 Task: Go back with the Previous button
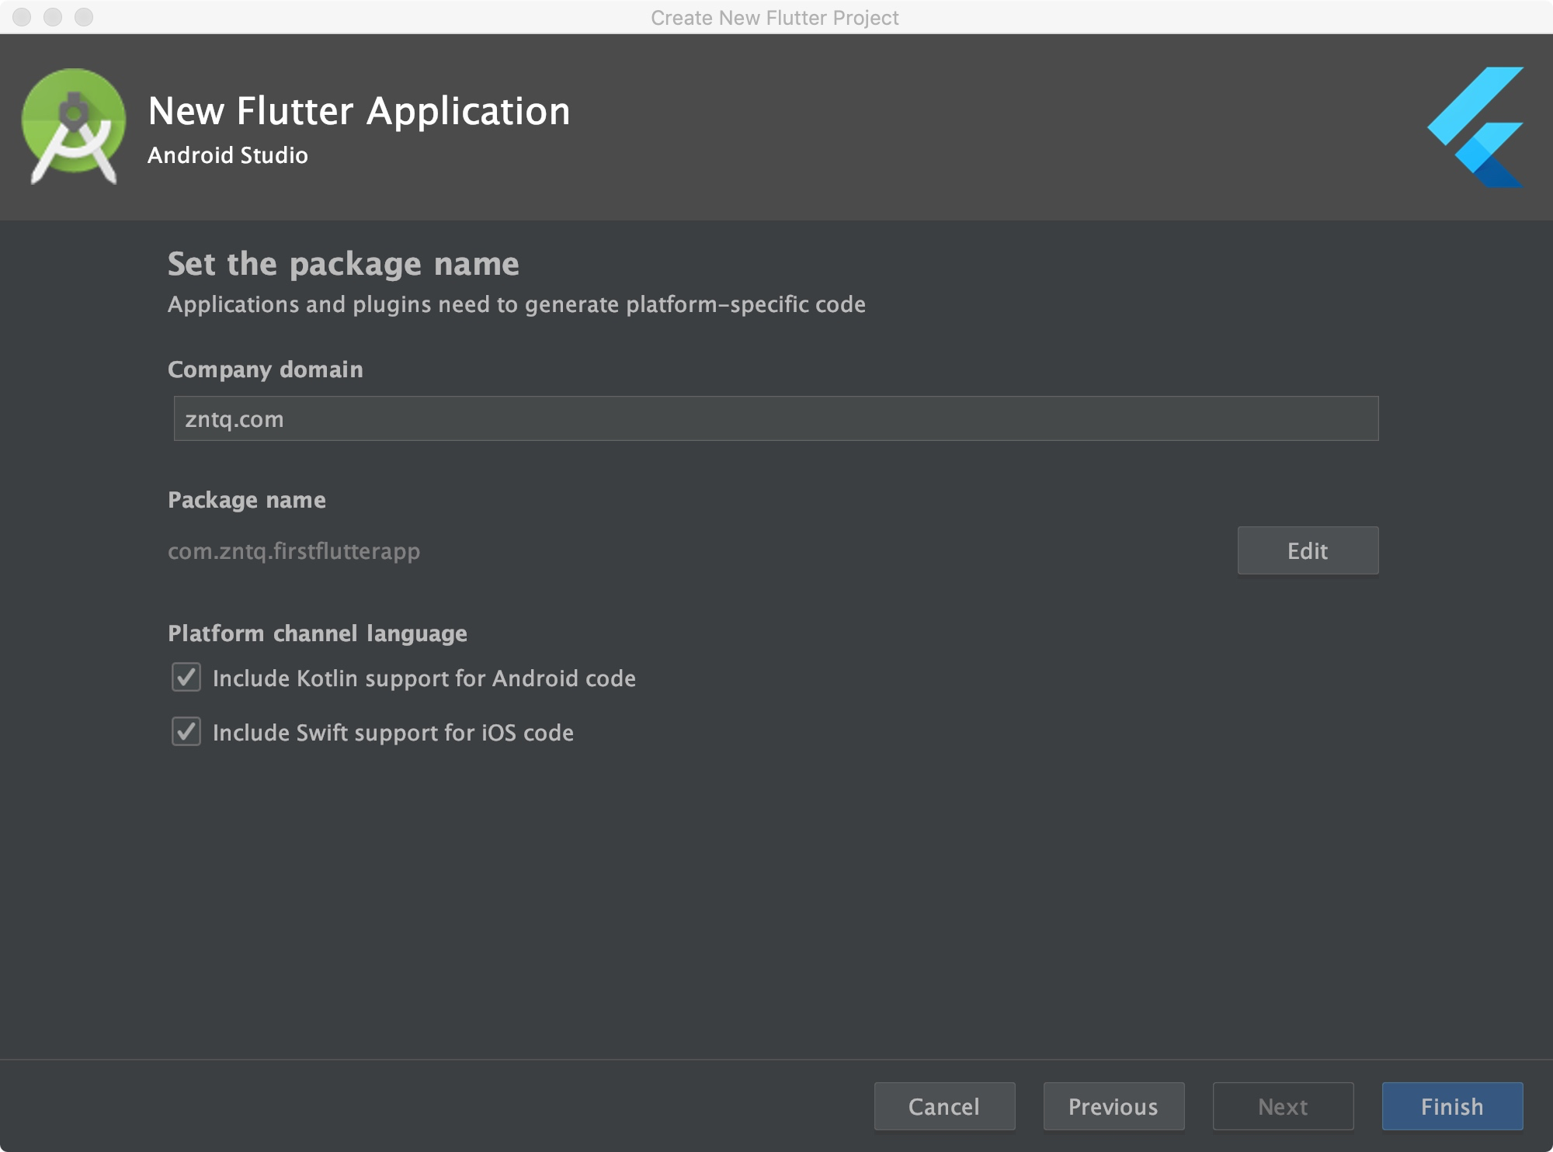(1114, 1106)
